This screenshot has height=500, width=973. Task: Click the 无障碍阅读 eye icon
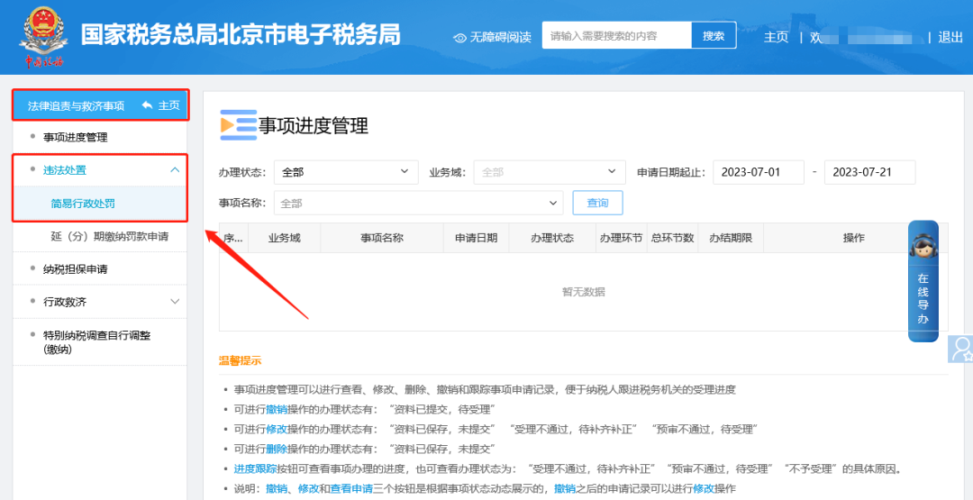(x=460, y=38)
